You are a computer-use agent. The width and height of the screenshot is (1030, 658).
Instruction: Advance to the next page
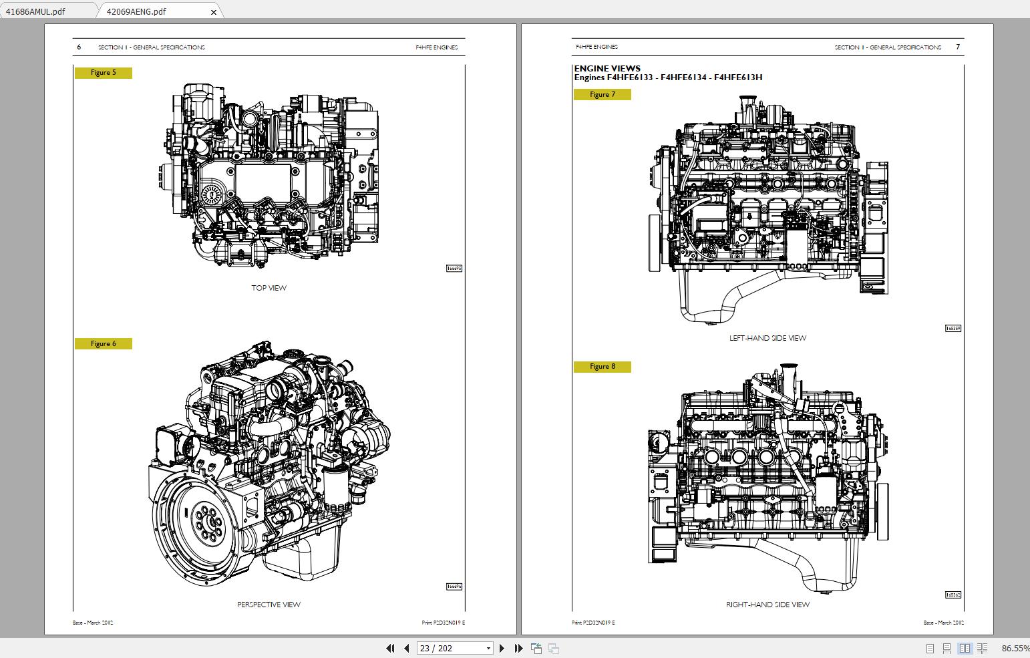(502, 648)
